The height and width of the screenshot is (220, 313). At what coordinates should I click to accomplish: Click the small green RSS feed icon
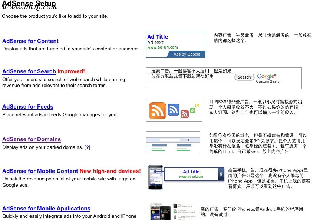192,110
